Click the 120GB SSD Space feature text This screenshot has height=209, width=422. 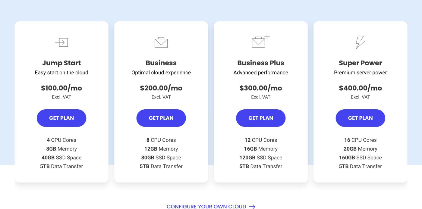pos(261,158)
